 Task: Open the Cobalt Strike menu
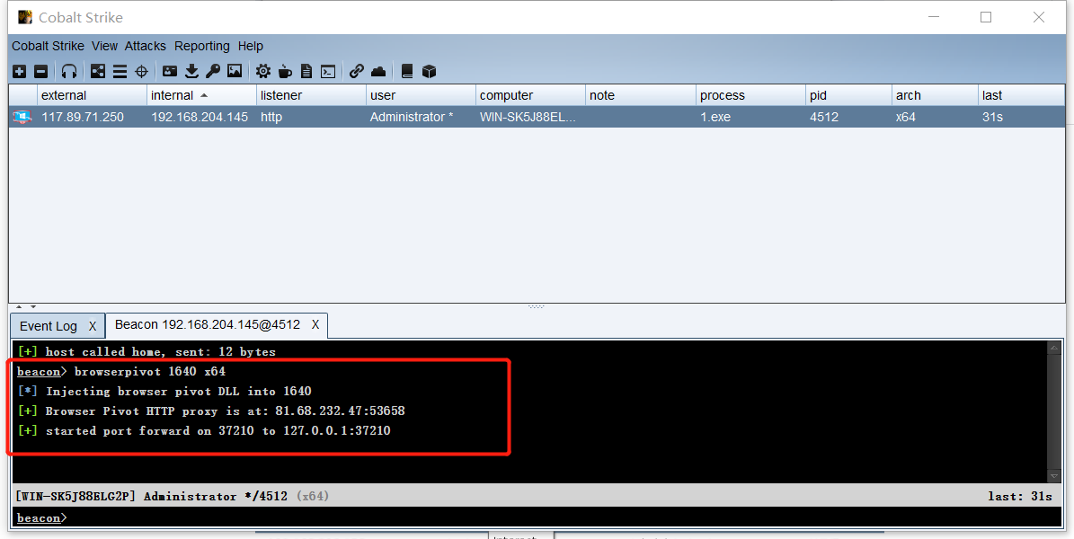coord(48,46)
